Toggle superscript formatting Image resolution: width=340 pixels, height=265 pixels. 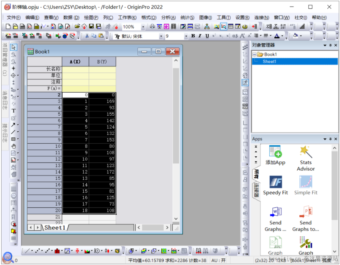214,36
